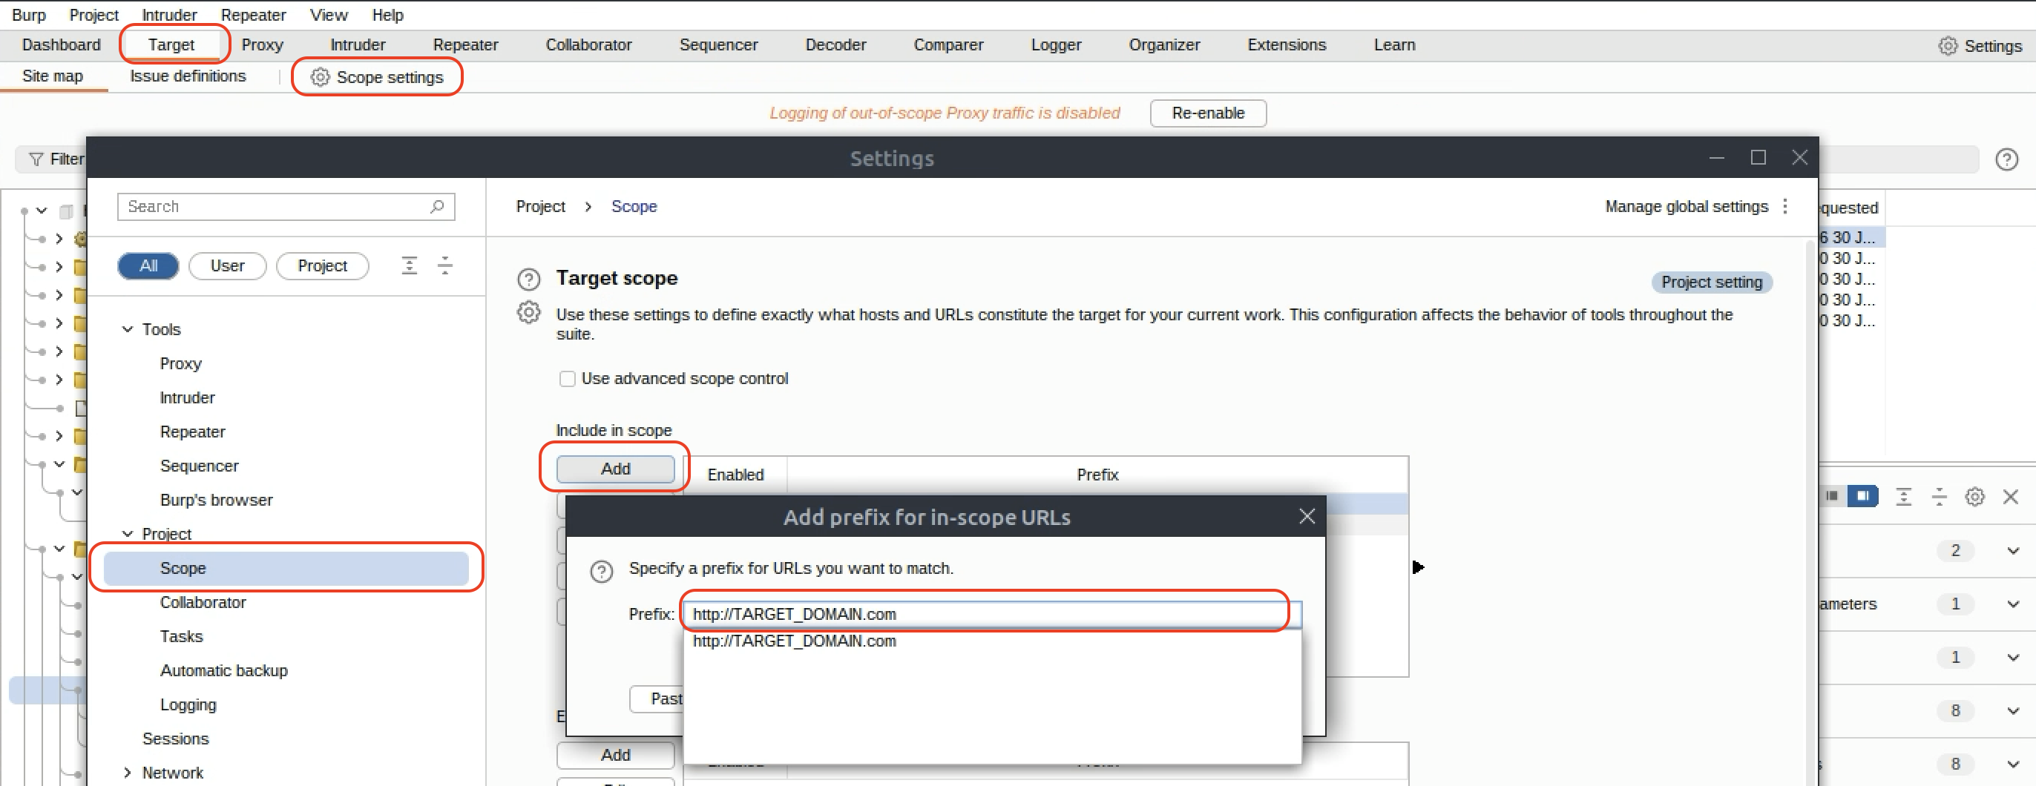This screenshot has width=2036, height=786.
Task: Collapse all inspector sections icon
Action: (1939, 497)
